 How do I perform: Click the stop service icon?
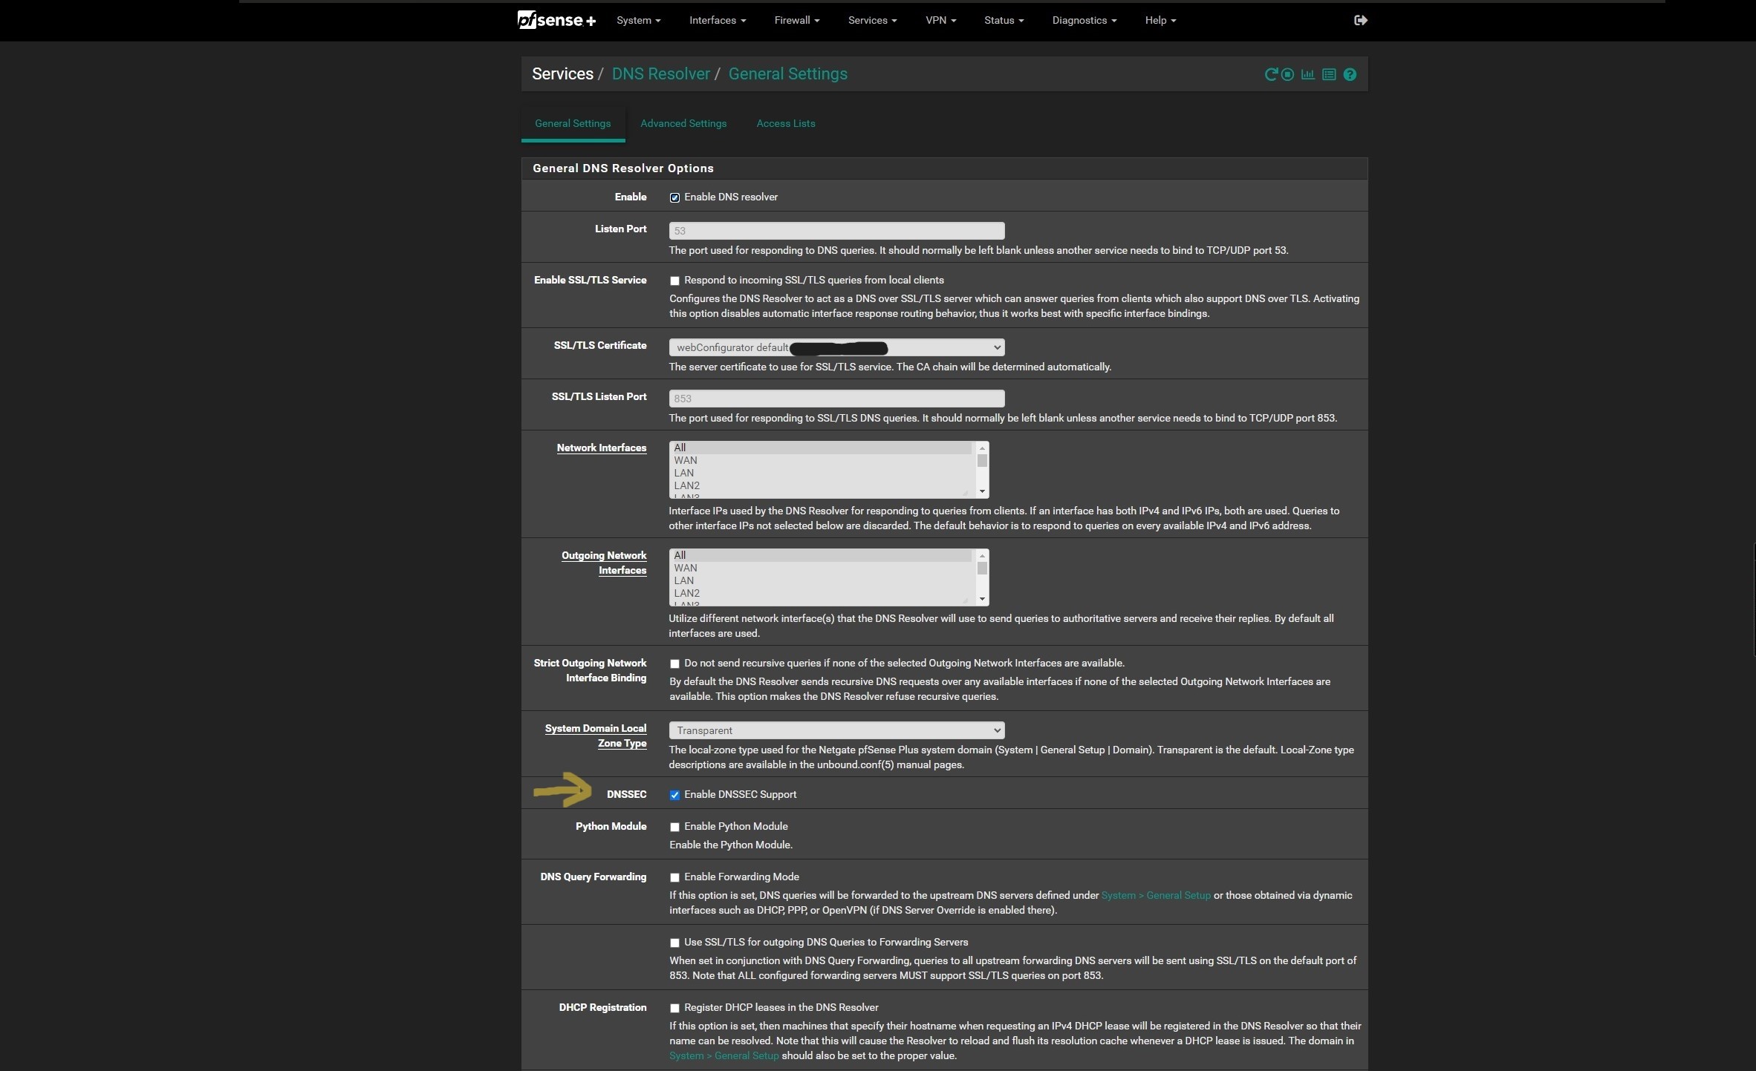[1288, 74]
